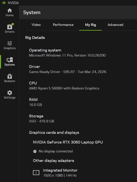Open the Graphics sliders section
137x182 pixels.
[10, 45]
